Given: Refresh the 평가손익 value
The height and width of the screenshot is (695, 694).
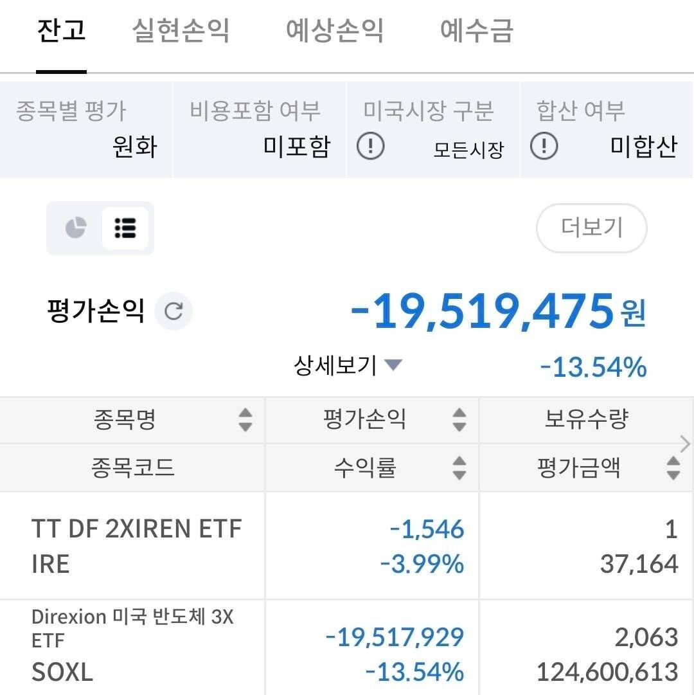Looking at the screenshot, I should coord(172,311).
